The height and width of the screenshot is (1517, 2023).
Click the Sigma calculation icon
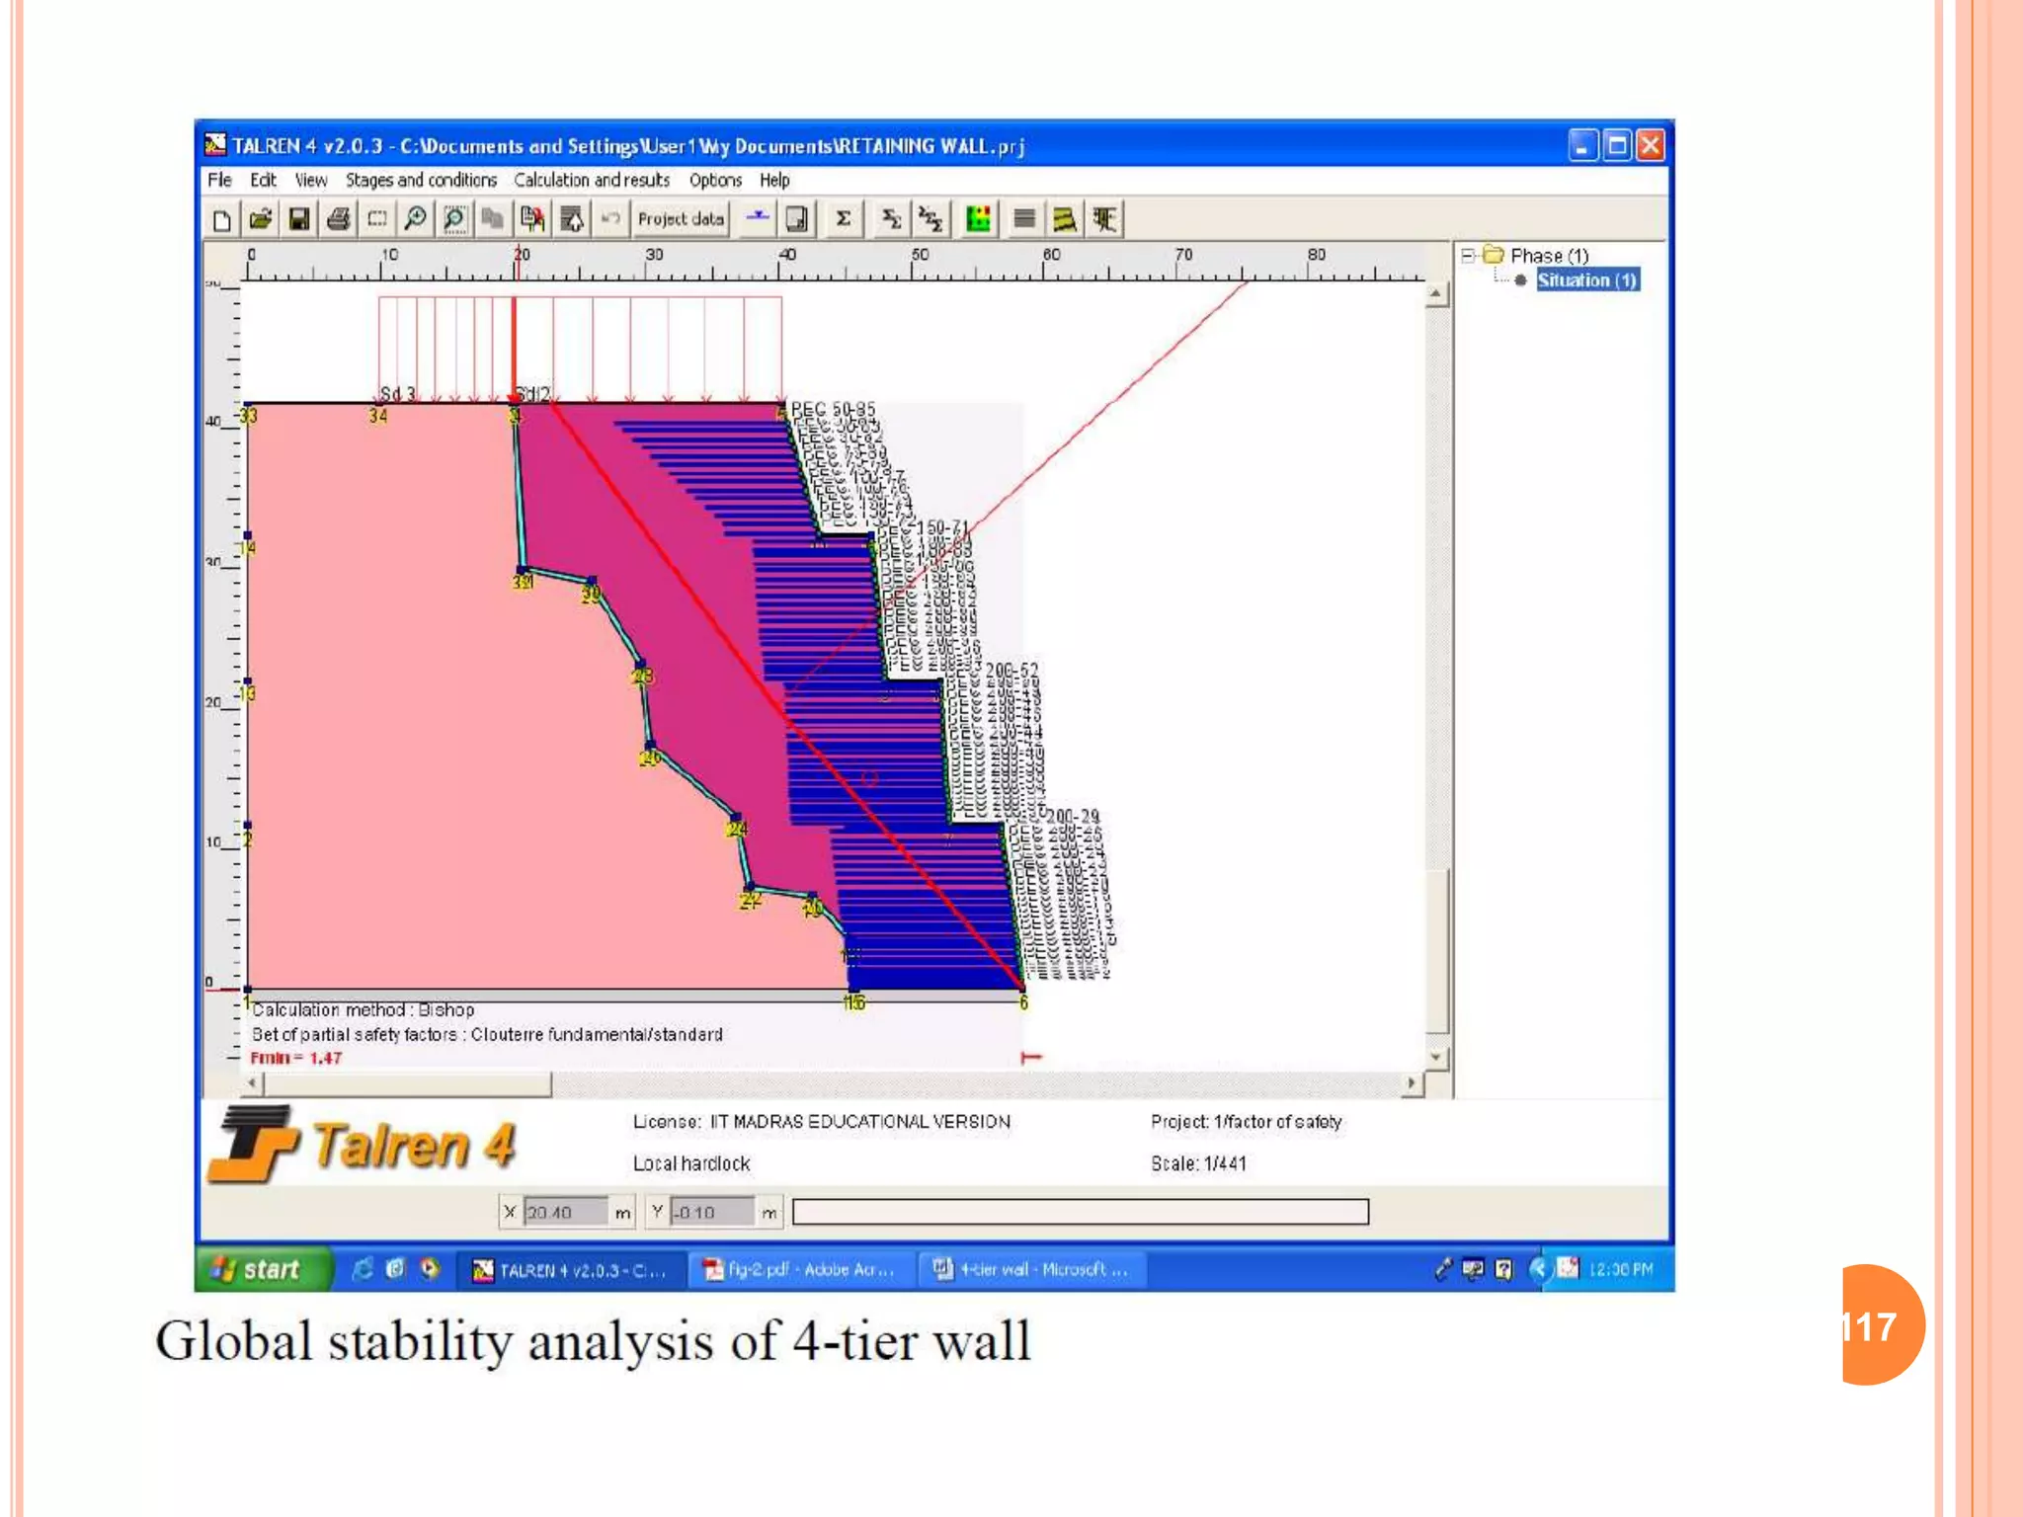[x=843, y=219]
